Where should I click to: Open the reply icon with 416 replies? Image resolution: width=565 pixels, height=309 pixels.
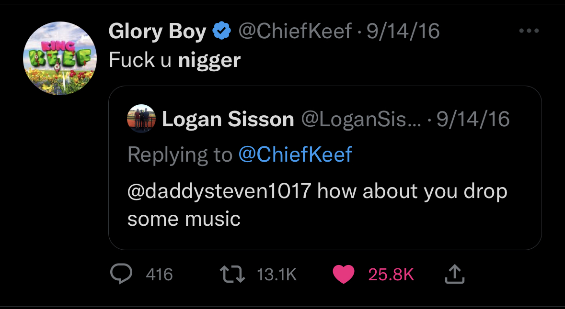[121, 274]
